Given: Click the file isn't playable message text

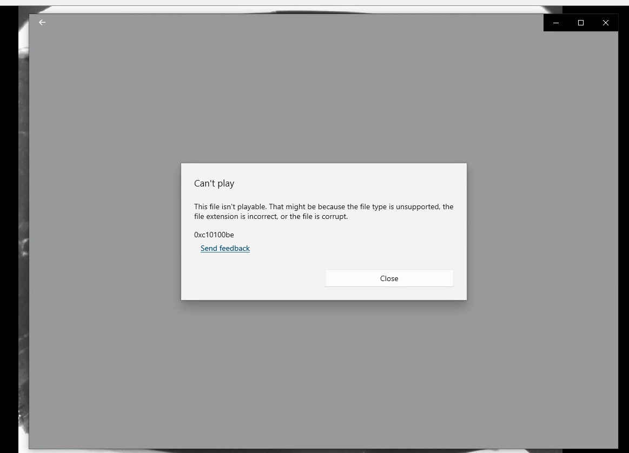Looking at the screenshot, I should click(323, 211).
